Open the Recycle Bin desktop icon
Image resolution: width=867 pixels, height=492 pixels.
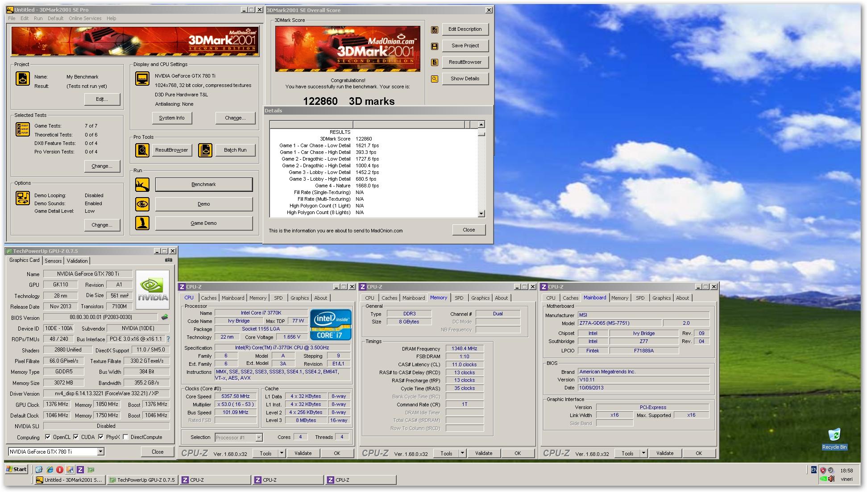(834, 438)
